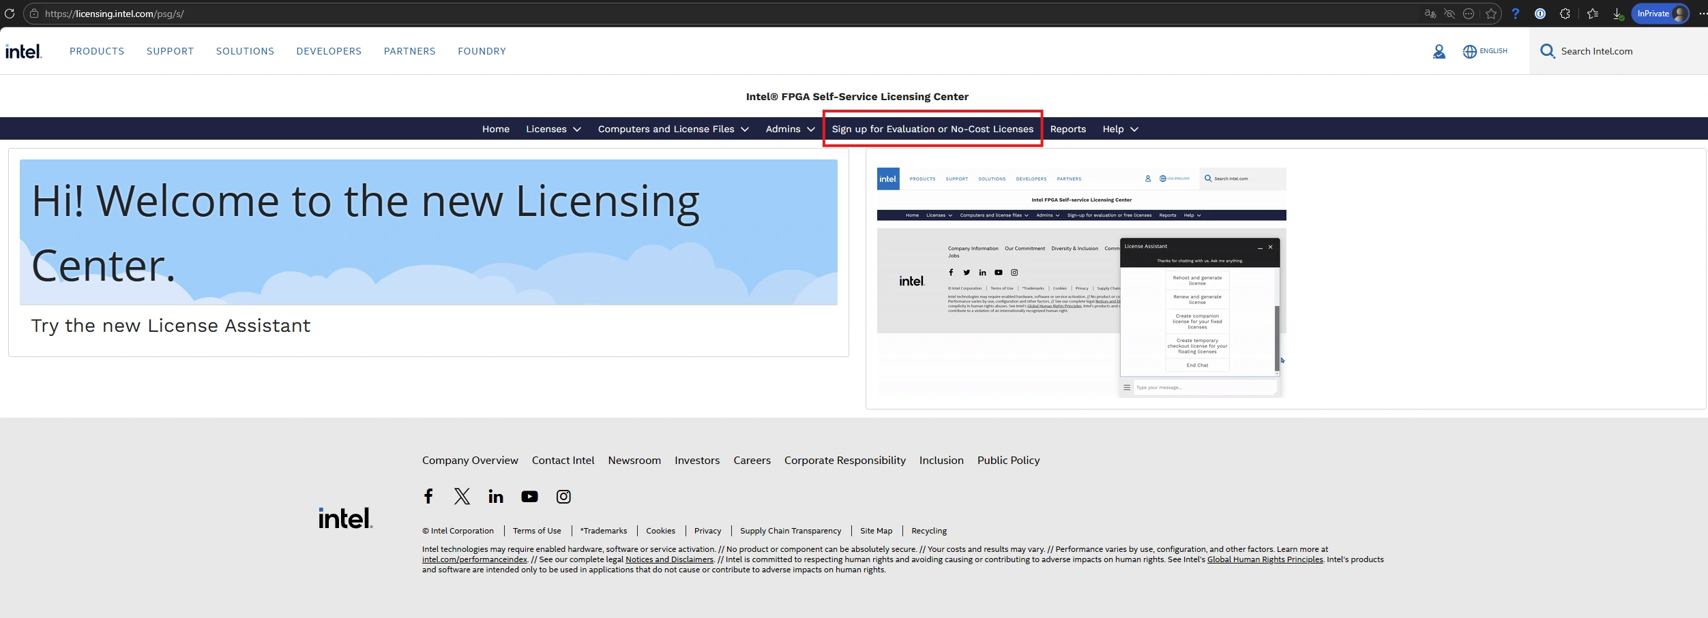Open Intel's YouTube icon in footer

click(x=529, y=497)
